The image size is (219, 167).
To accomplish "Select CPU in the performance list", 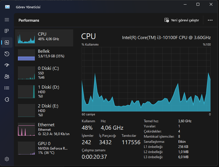I will click(x=44, y=38).
